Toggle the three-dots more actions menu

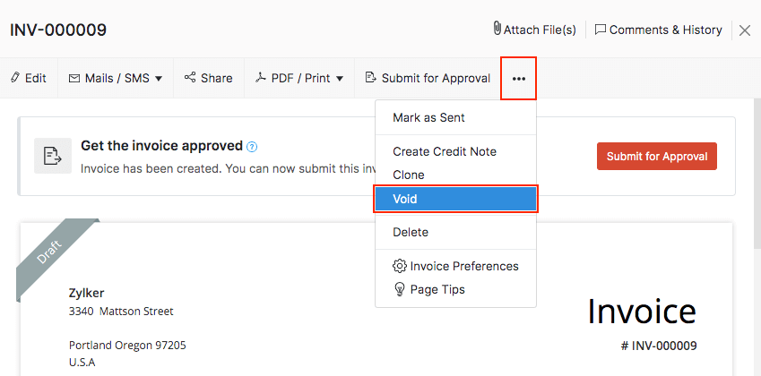(x=519, y=79)
